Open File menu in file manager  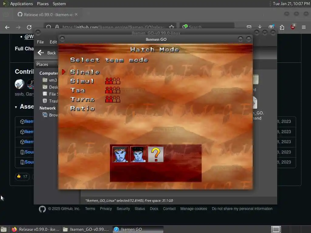[x=40, y=42]
